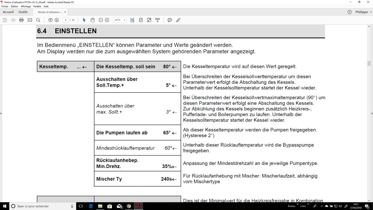Click the taskbar clock and date
Screen dimensions: 373x210
tap(356, 206)
